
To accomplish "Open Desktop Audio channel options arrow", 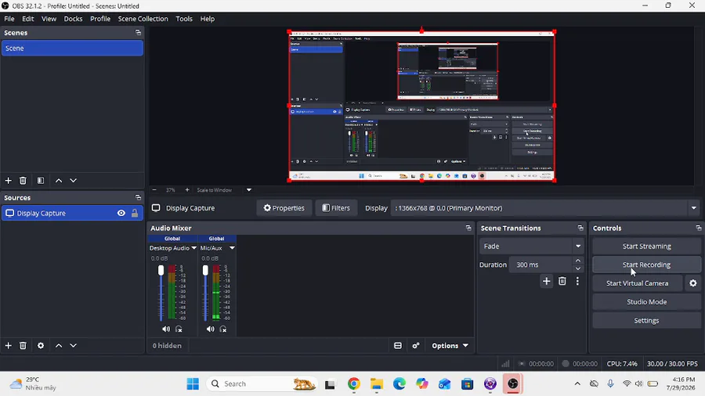I will coord(193,248).
